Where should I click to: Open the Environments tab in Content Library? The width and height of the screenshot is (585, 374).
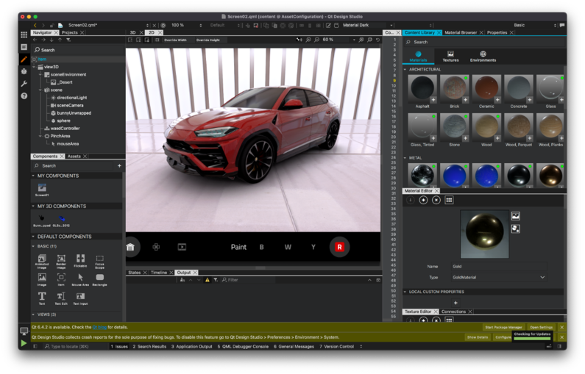[x=483, y=57]
